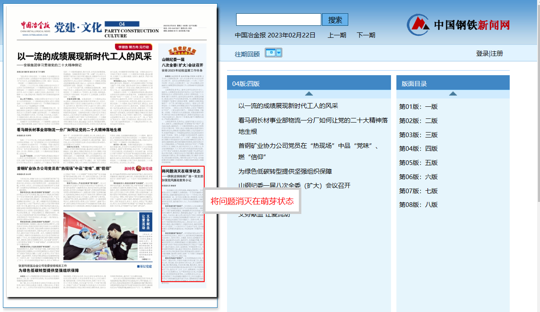Click the red-highlighted 将问题消灭在萌芽状态 region

tap(183, 224)
